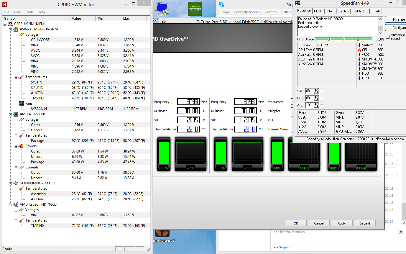Viewport: 406px width, 254px height.
Task: Click the thermometer icon under ST1000DM003-1CH162
Action: pyautogui.click(x=22, y=189)
